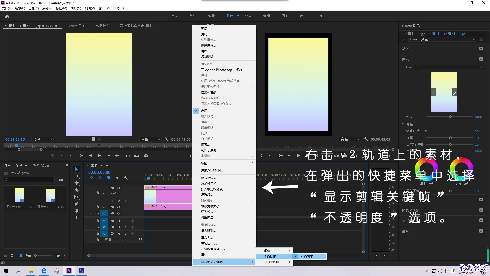
Task: Toggle linked selection icon in timeline
Action: (x=108, y=178)
